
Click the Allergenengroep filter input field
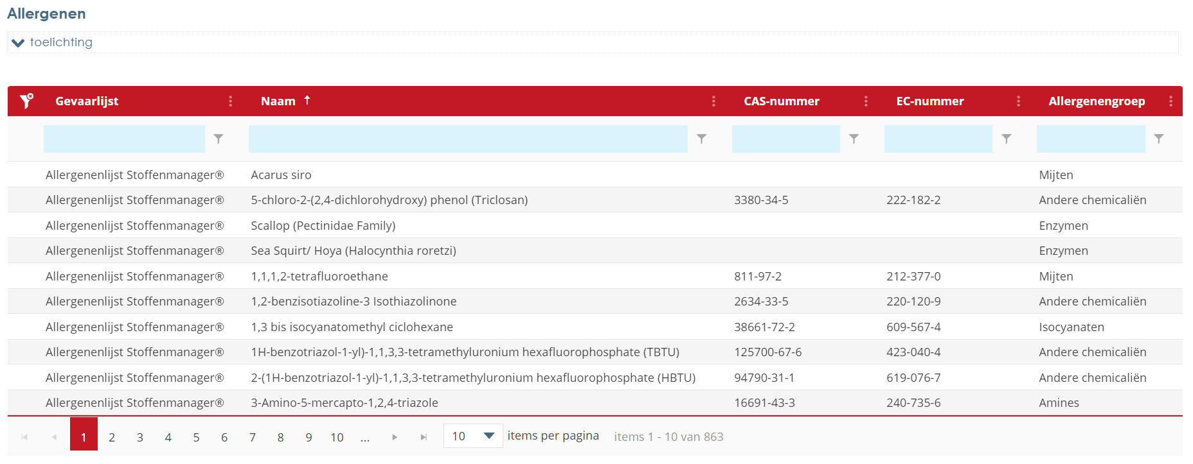click(1090, 139)
